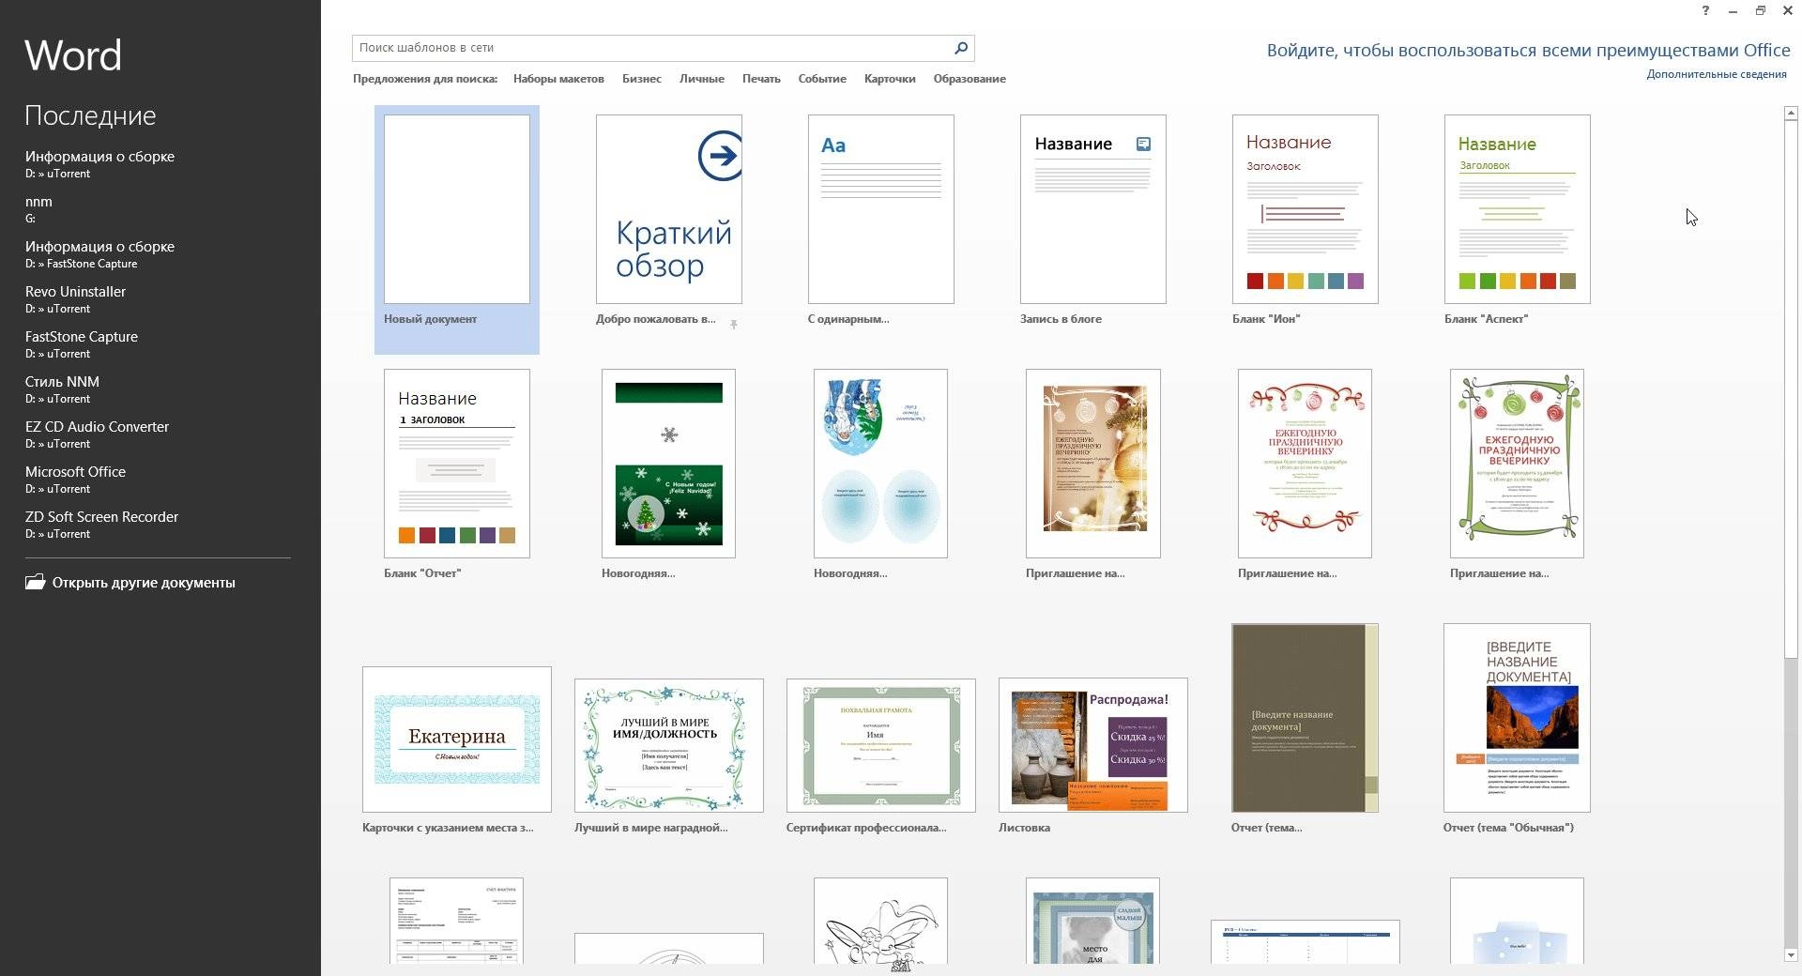The height and width of the screenshot is (976, 1802).
Task: Select the Листовка sale flyer template
Action: pyautogui.click(x=1093, y=745)
